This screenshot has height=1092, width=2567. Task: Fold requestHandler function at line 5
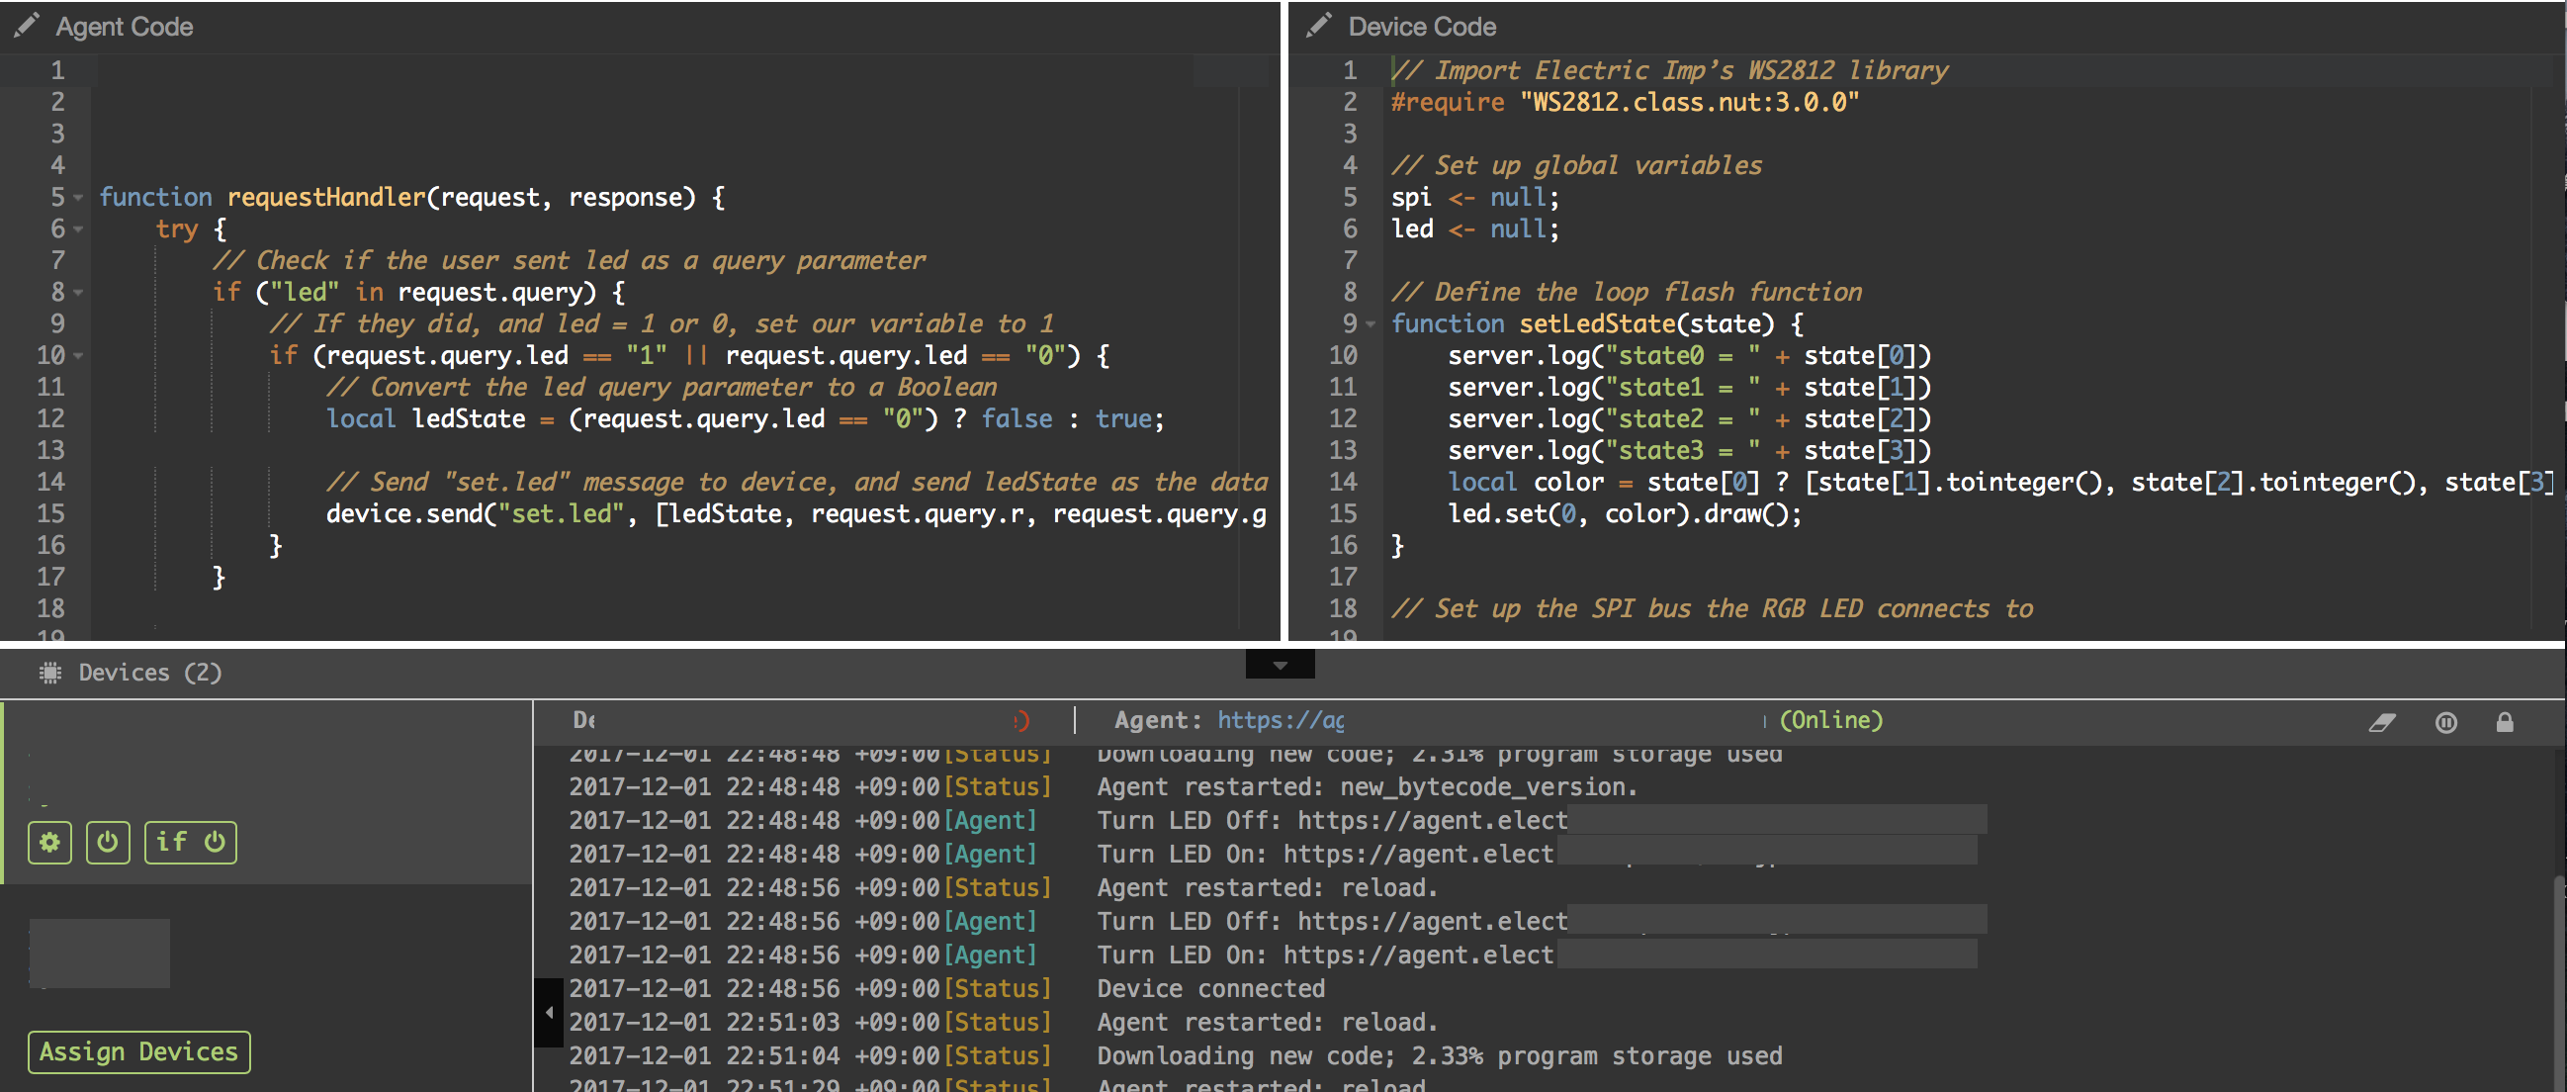(78, 198)
